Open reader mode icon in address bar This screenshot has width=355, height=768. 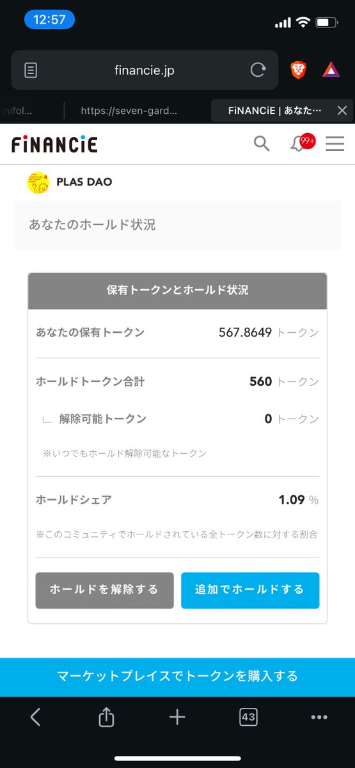point(31,70)
